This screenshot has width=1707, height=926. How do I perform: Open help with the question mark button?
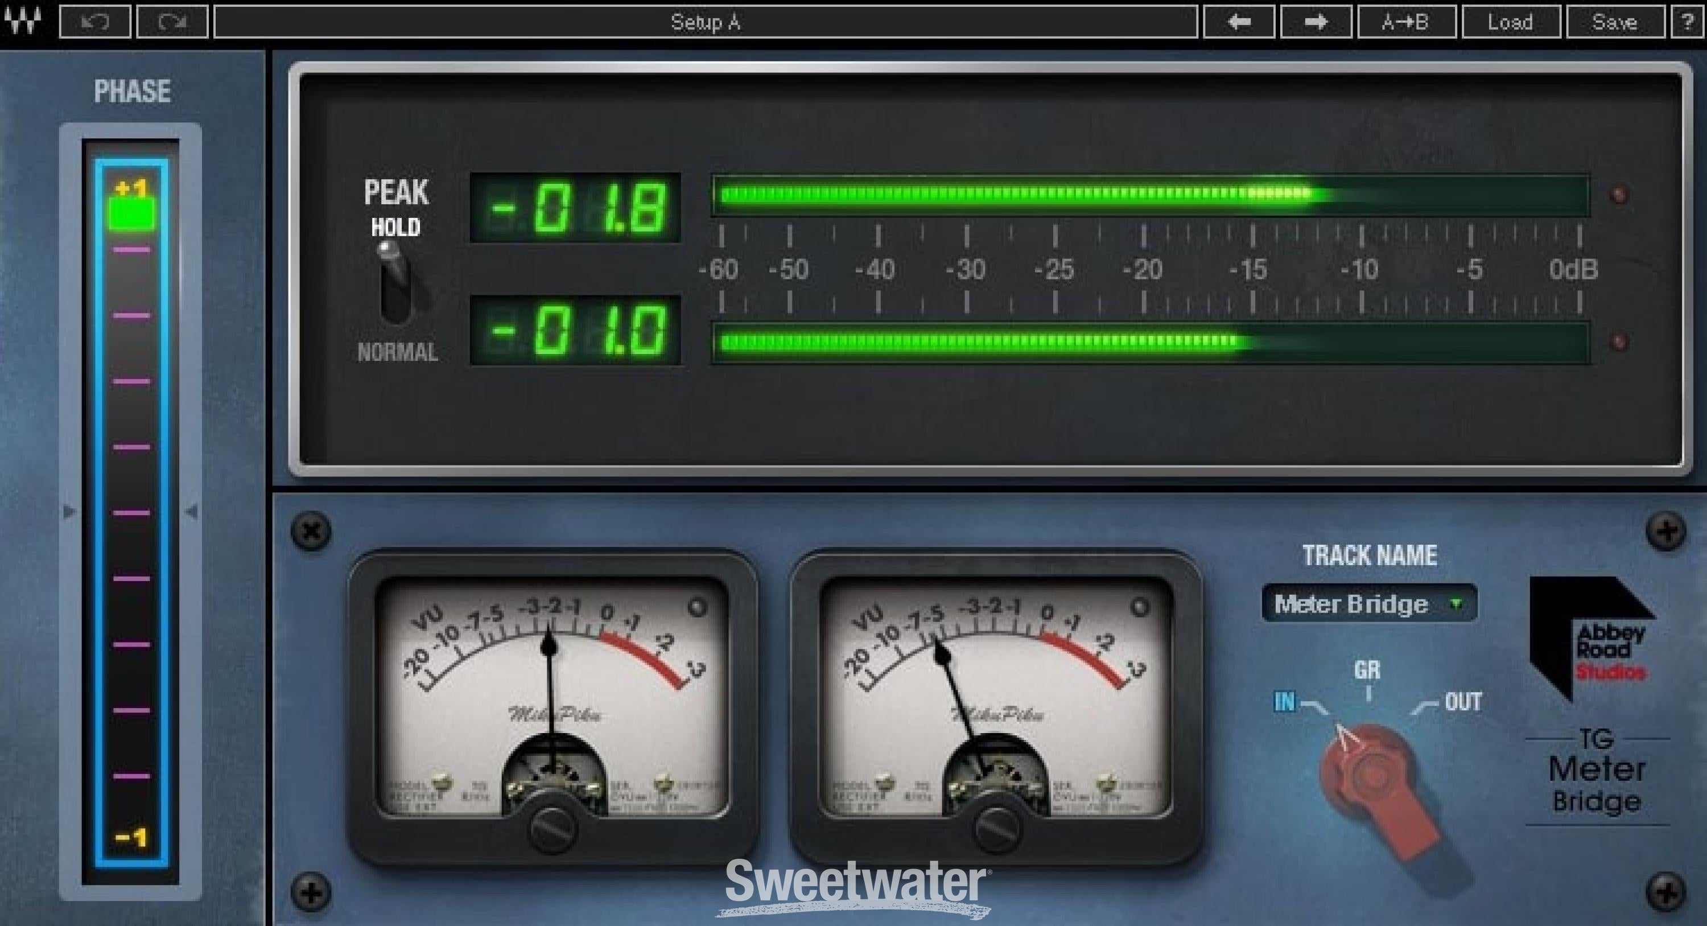point(1687,22)
